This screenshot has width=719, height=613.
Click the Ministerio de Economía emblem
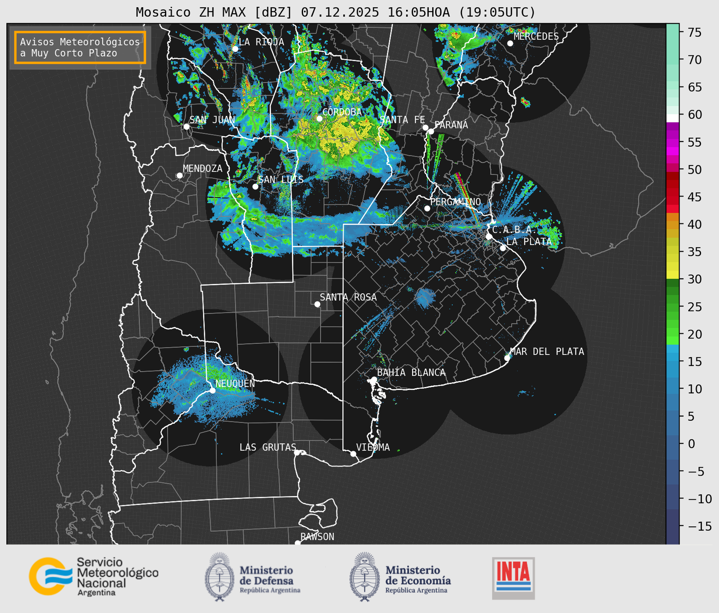point(364,577)
